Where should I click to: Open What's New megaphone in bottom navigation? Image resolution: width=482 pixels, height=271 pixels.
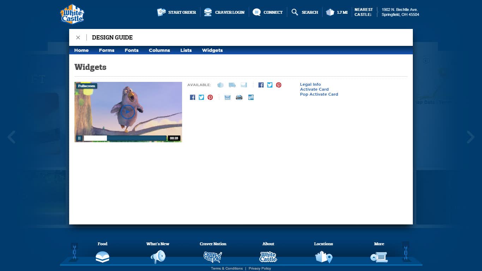click(158, 253)
